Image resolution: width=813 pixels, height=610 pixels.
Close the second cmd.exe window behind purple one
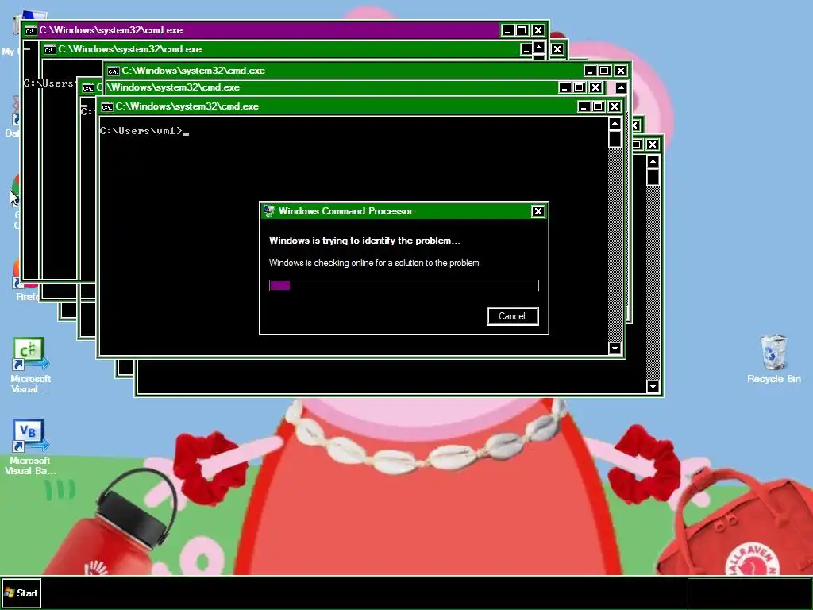coord(557,49)
